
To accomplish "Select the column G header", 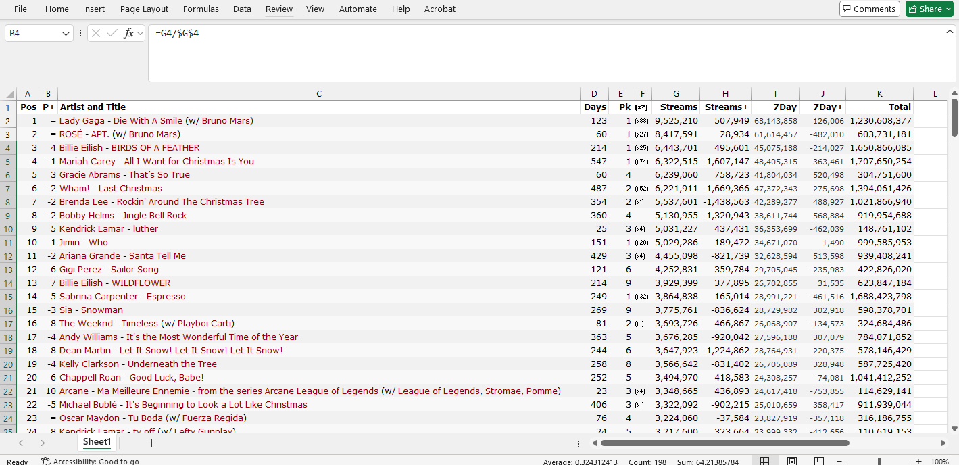I will click(x=676, y=94).
